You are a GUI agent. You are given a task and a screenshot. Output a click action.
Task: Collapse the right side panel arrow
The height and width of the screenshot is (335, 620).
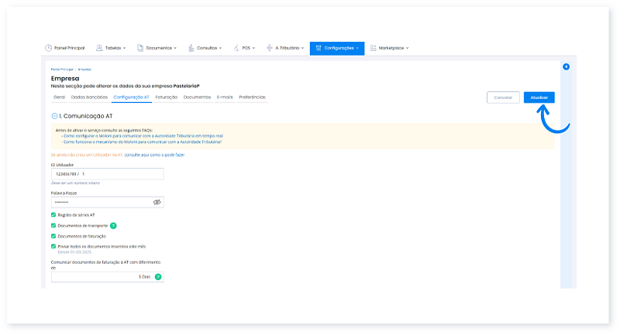pos(566,67)
